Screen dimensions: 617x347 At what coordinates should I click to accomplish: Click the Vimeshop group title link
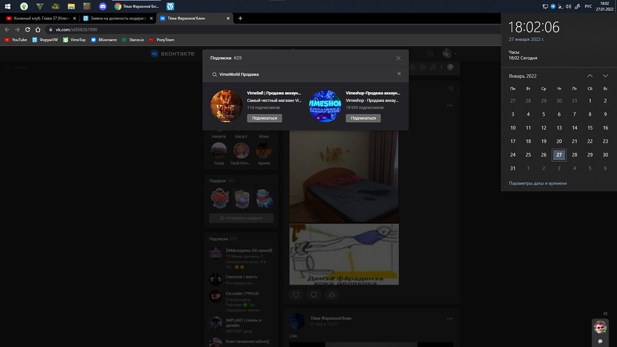(x=373, y=93)
